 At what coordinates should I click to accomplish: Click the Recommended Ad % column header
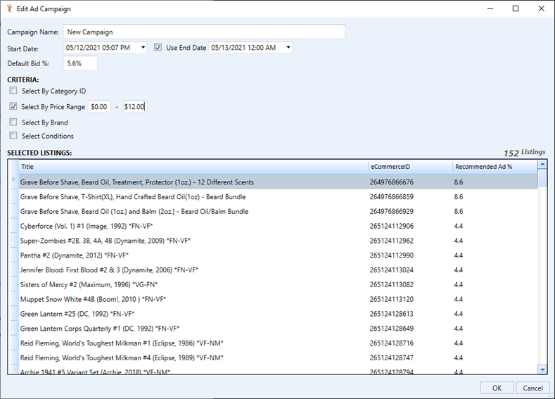(x=492, y=167)
